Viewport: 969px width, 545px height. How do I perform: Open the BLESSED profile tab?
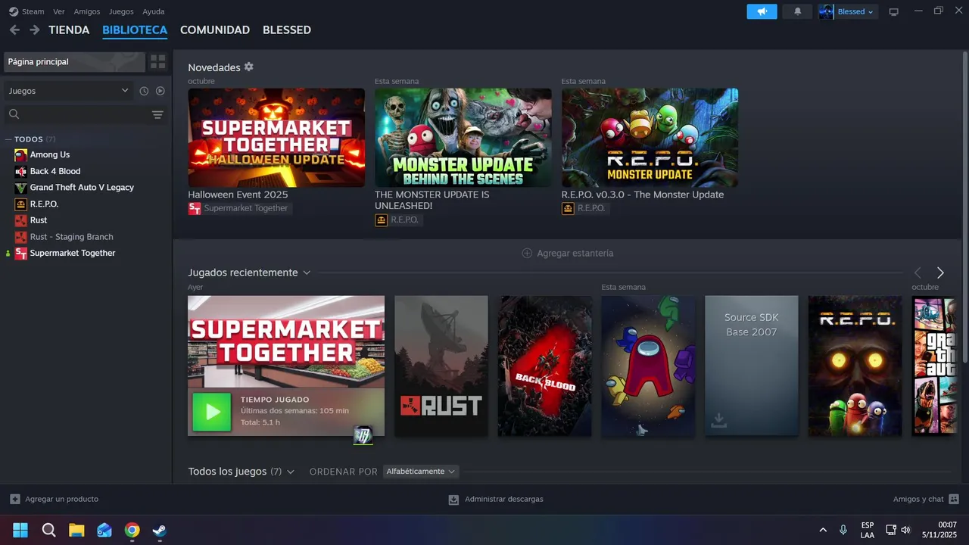click(x=287, y=30)
